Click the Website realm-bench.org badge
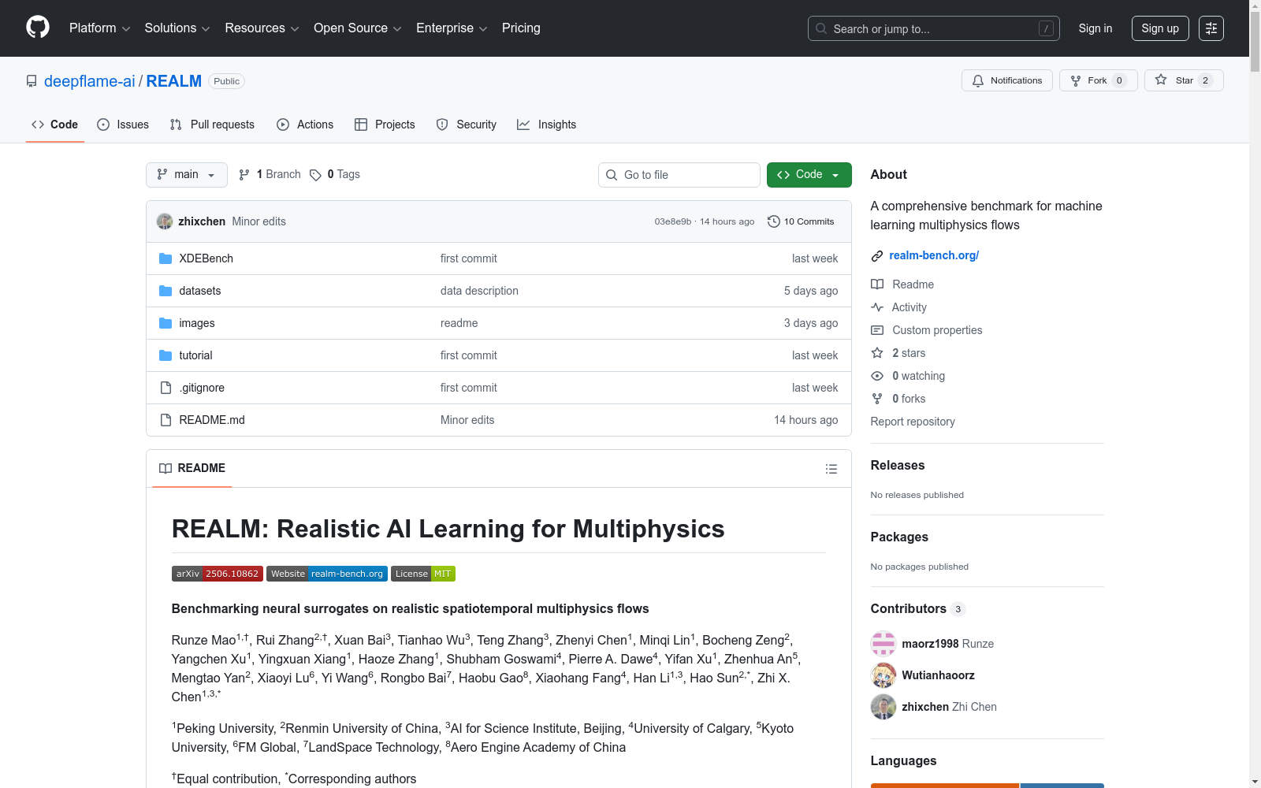The image size is (1261, 788). (327, 574)
